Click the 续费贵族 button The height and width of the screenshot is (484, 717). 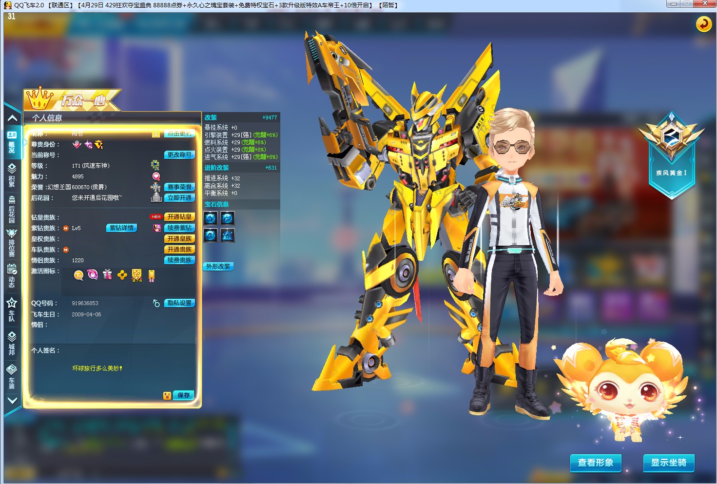179,260
